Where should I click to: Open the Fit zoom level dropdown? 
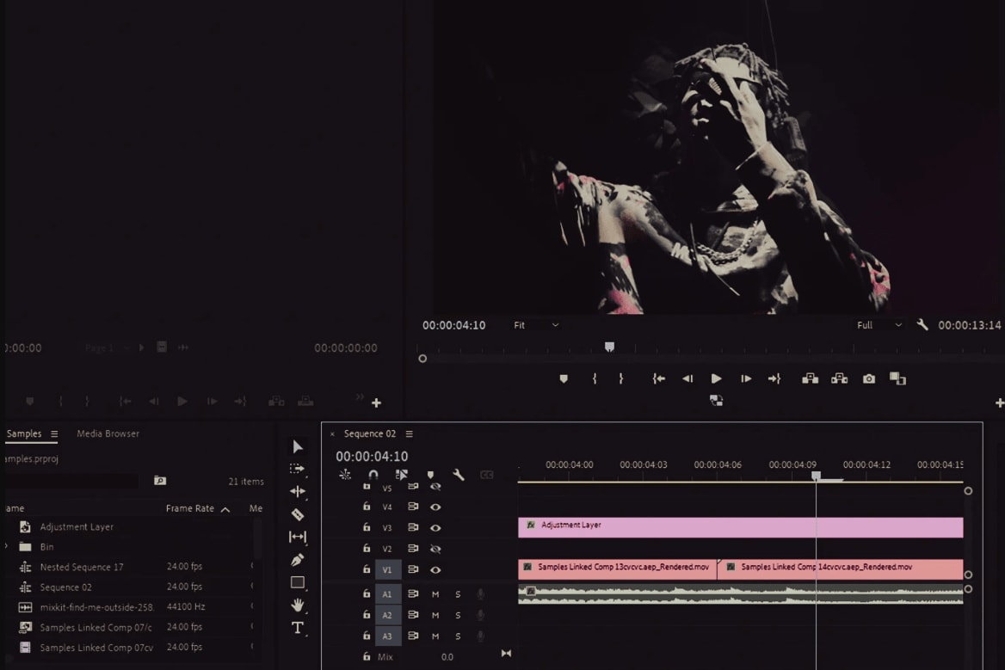[x=536, y=325]
